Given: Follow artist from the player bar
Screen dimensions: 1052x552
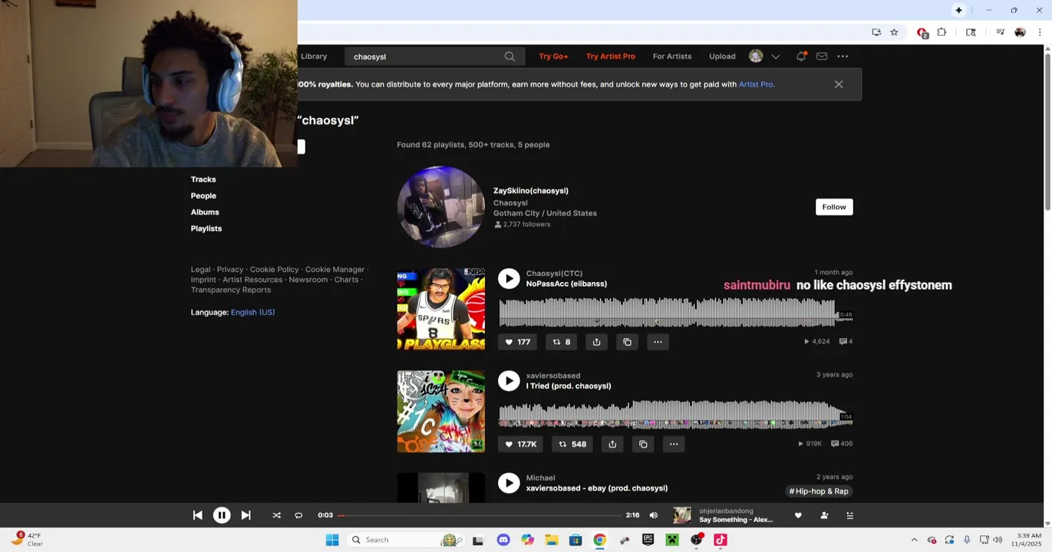Looking at the screenshot, I should 824,515.
